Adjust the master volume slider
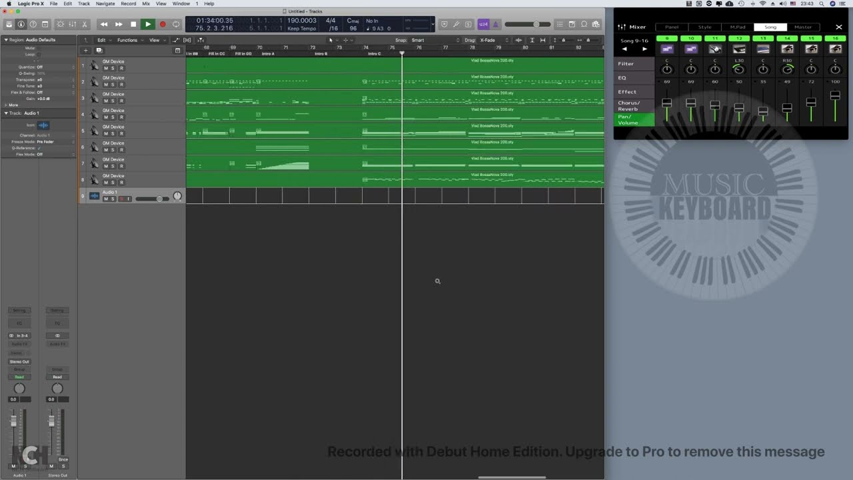 pyautogui.click(x=526, y=25)
